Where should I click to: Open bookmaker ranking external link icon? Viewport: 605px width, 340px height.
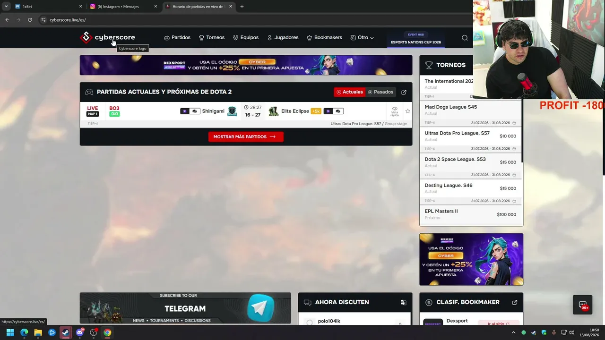point(514,302)
